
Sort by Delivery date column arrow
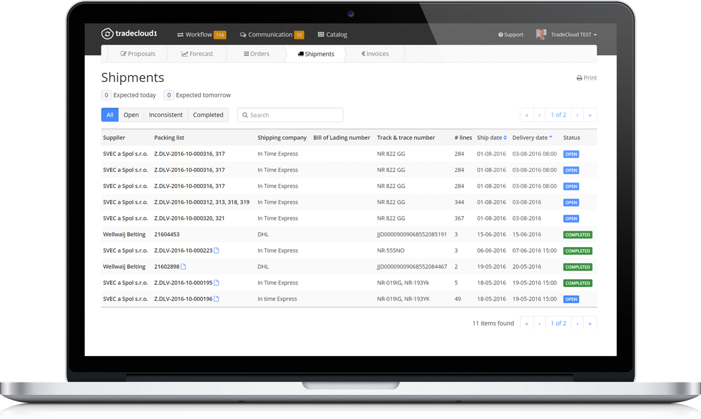coord(550,137)
